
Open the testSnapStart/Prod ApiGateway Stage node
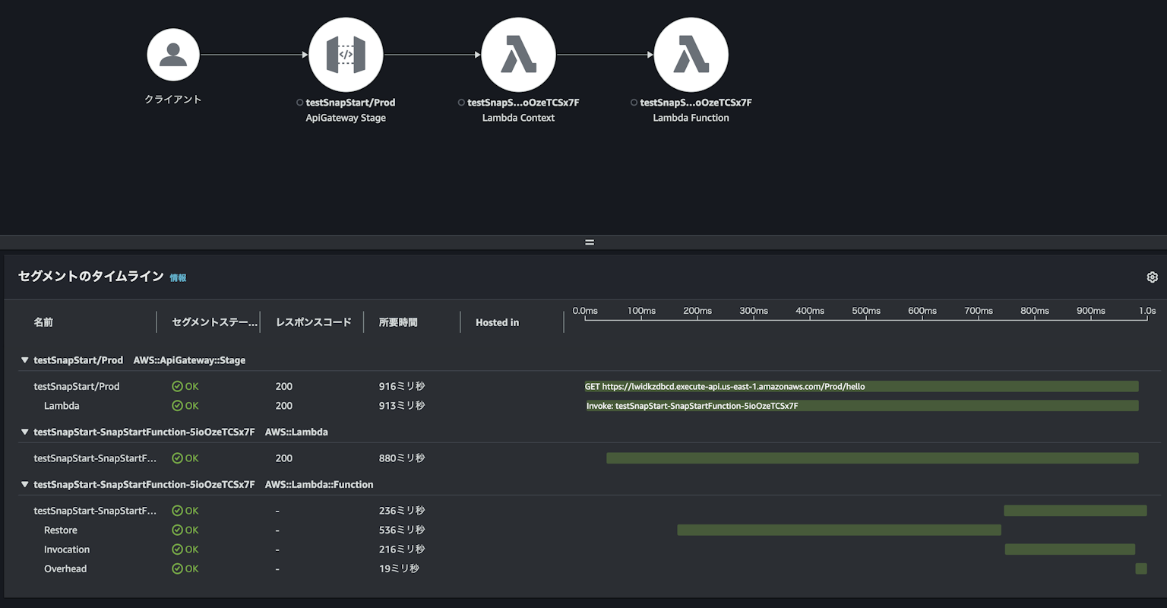tap(346, 54)
